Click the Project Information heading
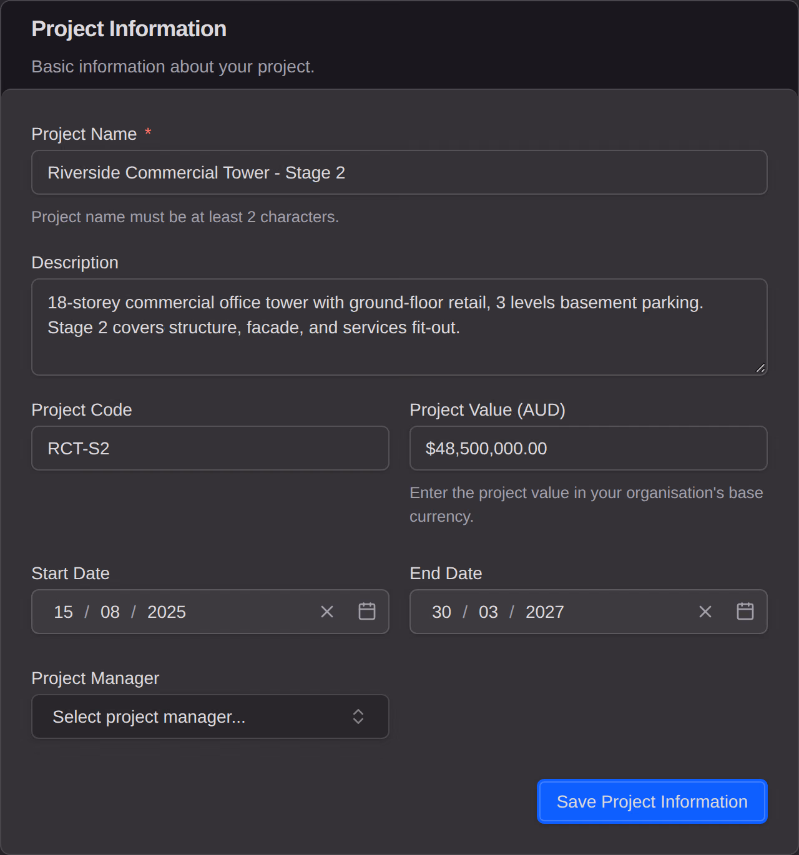799x855 pixels. [x=129, y=29]
